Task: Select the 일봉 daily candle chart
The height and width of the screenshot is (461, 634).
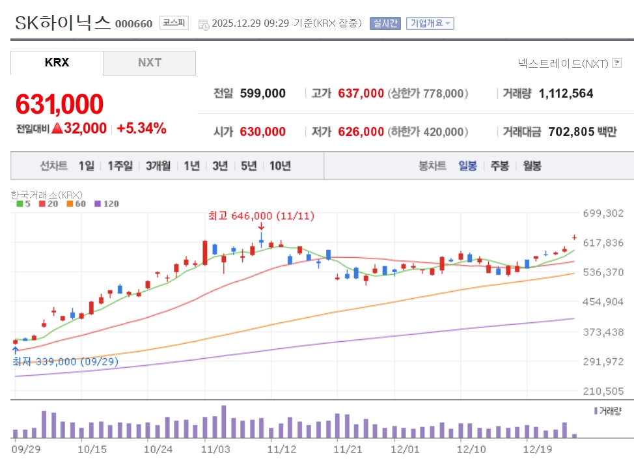Action: (x=467, y=165)
